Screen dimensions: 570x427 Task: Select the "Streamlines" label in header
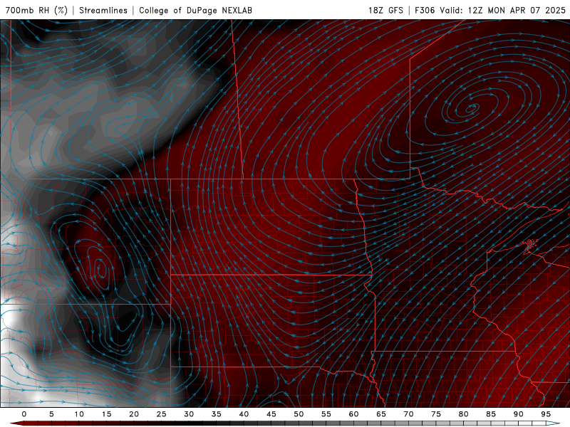103,10
